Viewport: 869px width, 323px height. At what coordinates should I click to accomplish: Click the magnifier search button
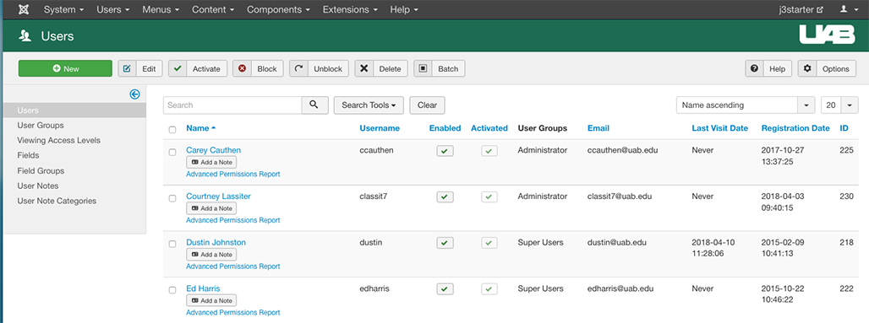314,105
